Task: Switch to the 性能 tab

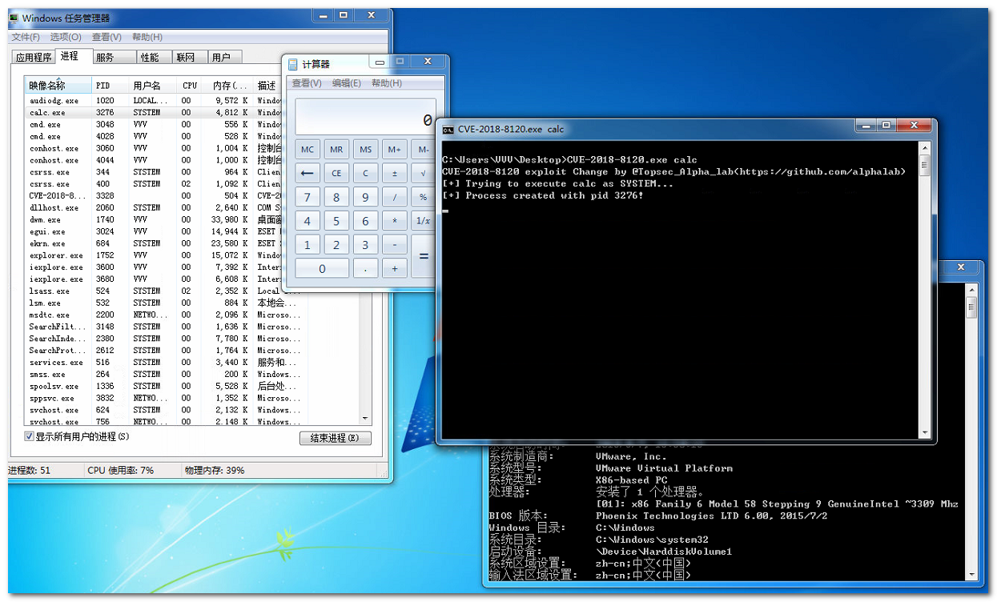Action: [150, 58]
